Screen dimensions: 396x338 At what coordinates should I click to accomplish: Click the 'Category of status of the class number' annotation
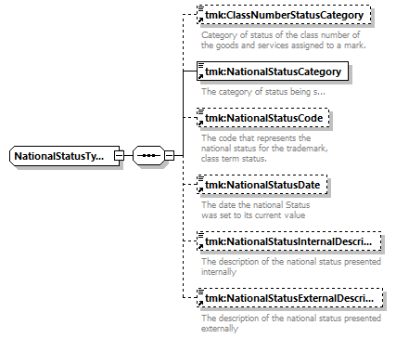pyautogui.click(x=281, y=35)
